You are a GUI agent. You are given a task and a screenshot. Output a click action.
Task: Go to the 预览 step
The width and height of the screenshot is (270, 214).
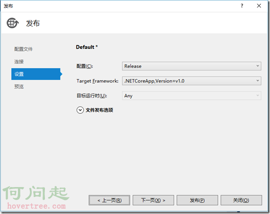point(19,86)
